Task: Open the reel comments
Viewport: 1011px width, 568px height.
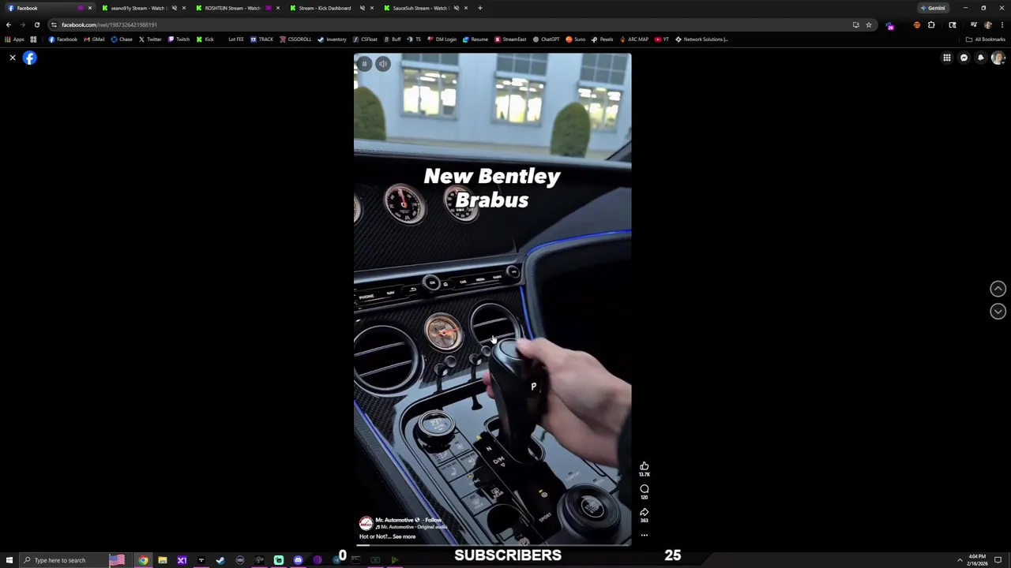Action: [644, 489]
